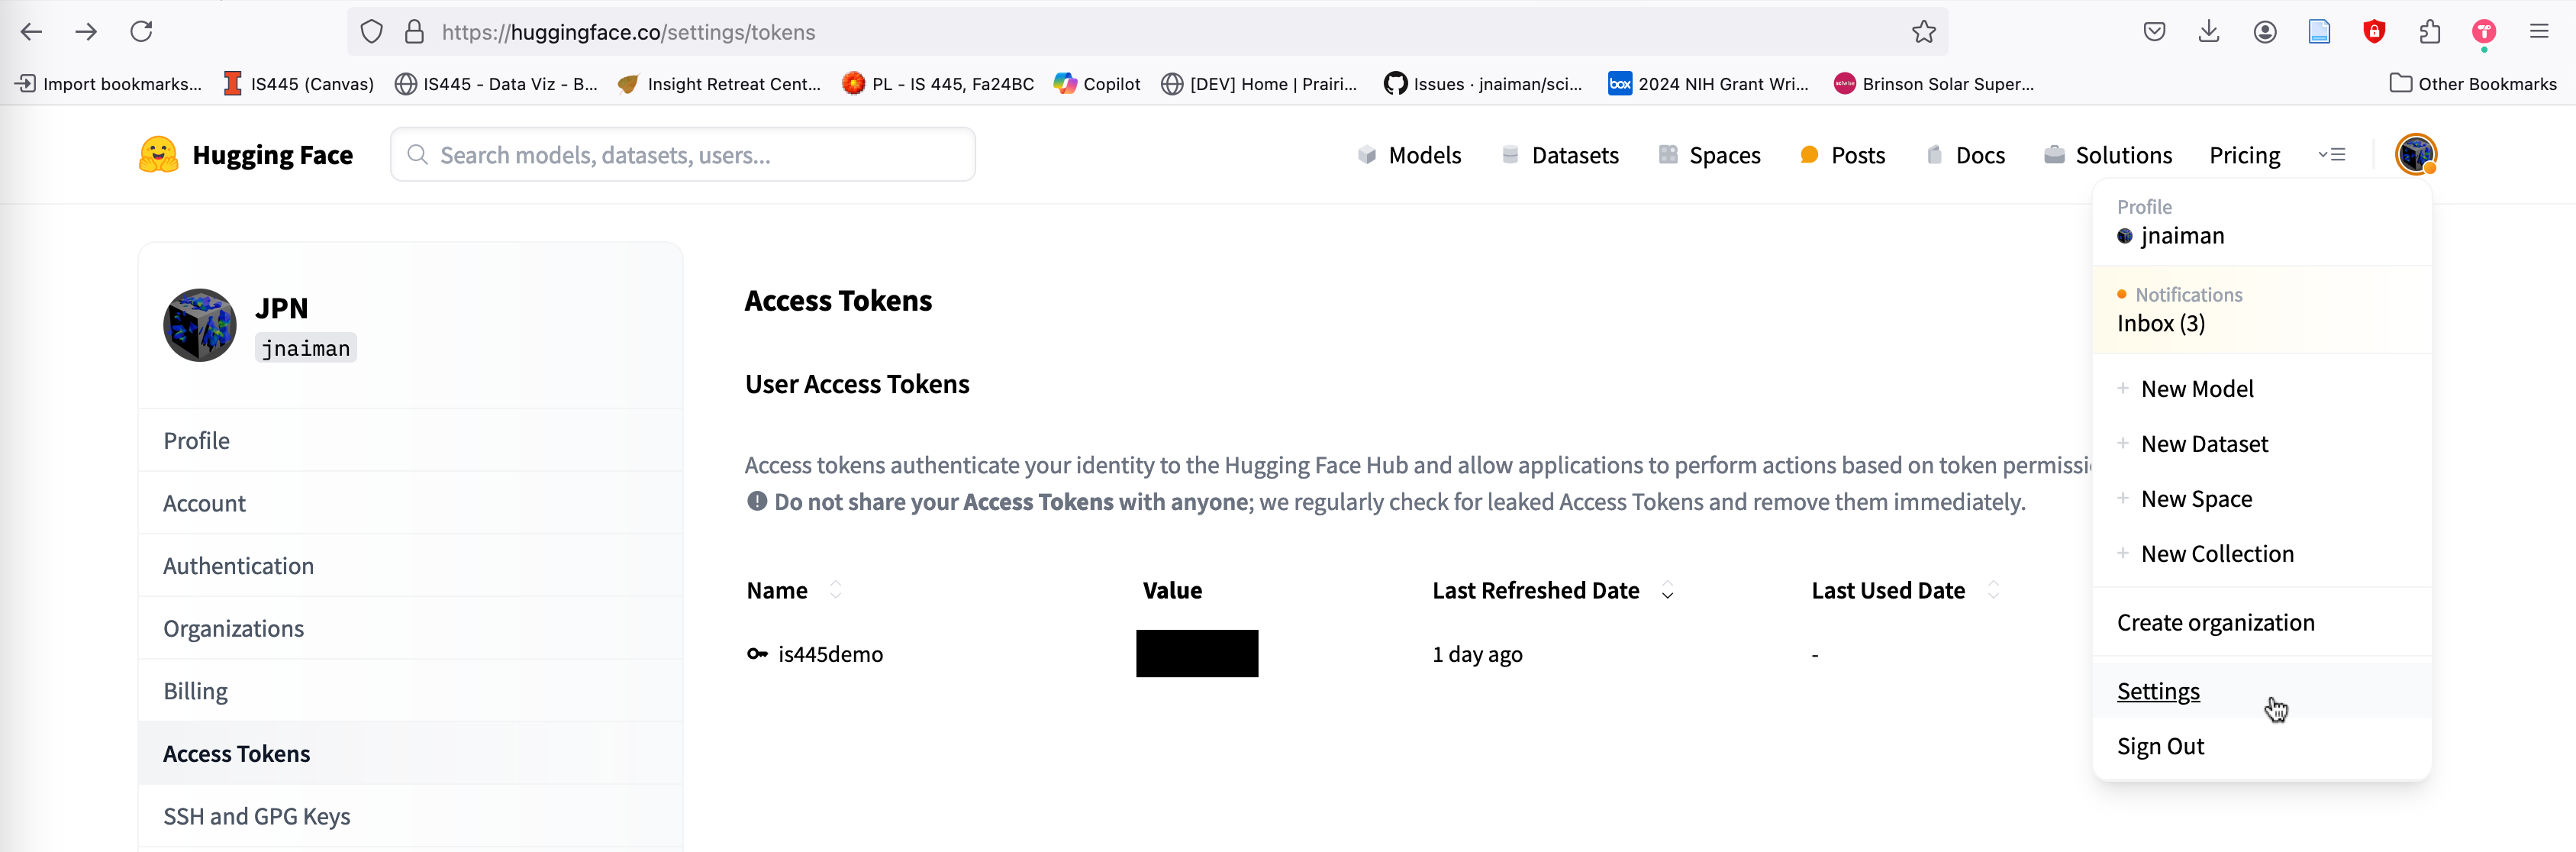Open the Firefox hamburger application menu
The height and width of the screenshot is (852, 2576).
[2538, 32]
